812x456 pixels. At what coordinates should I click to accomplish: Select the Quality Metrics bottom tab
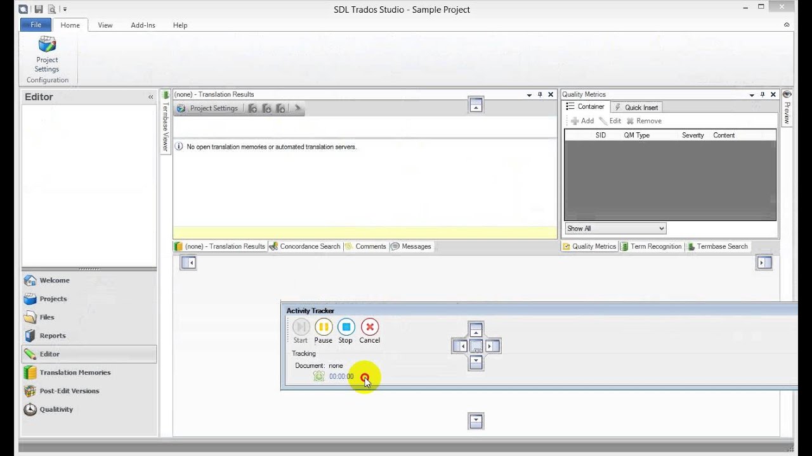click(589, 246)
